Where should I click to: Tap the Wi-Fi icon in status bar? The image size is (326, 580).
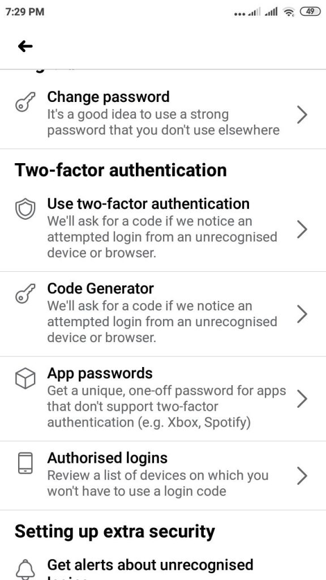288,12
